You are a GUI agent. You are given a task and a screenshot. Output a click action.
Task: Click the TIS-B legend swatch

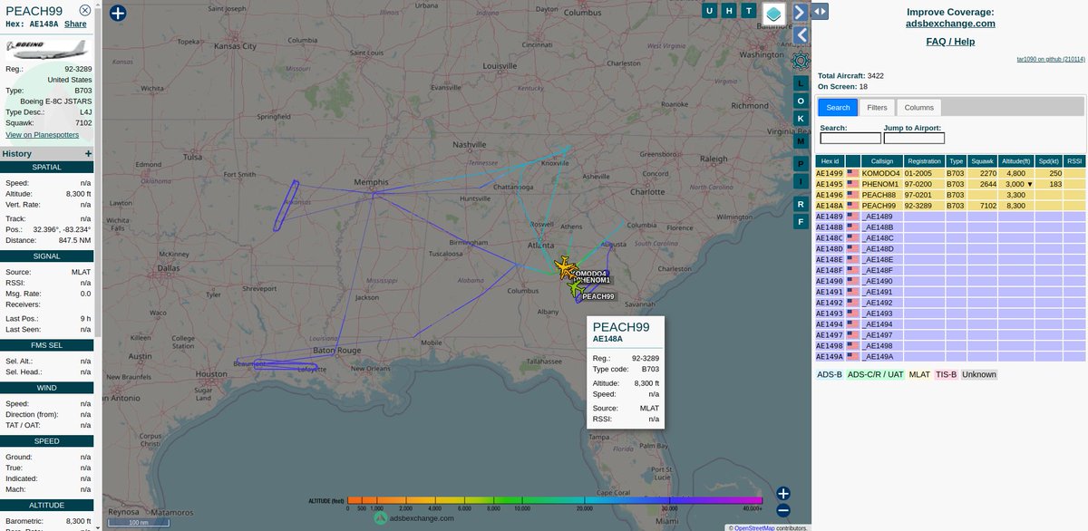946,374
